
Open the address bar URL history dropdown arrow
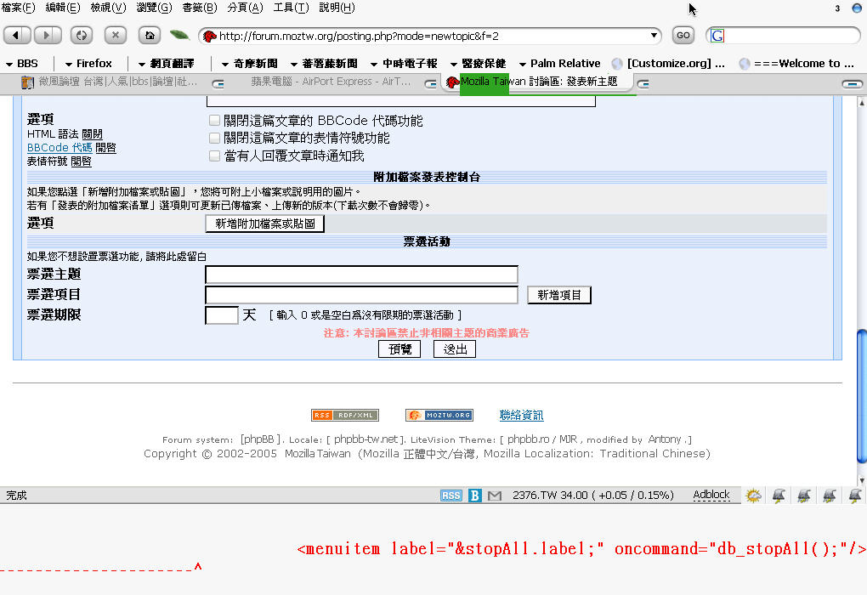[654, 36]
